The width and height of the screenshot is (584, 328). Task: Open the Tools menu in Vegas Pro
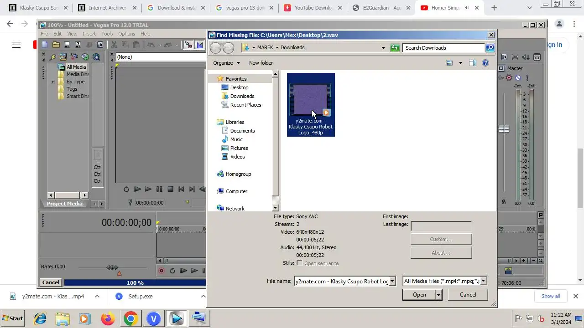point(107,34)
